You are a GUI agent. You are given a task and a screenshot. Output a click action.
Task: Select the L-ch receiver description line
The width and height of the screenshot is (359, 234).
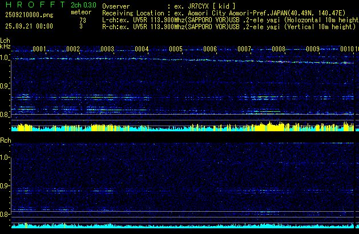[228, 19]
